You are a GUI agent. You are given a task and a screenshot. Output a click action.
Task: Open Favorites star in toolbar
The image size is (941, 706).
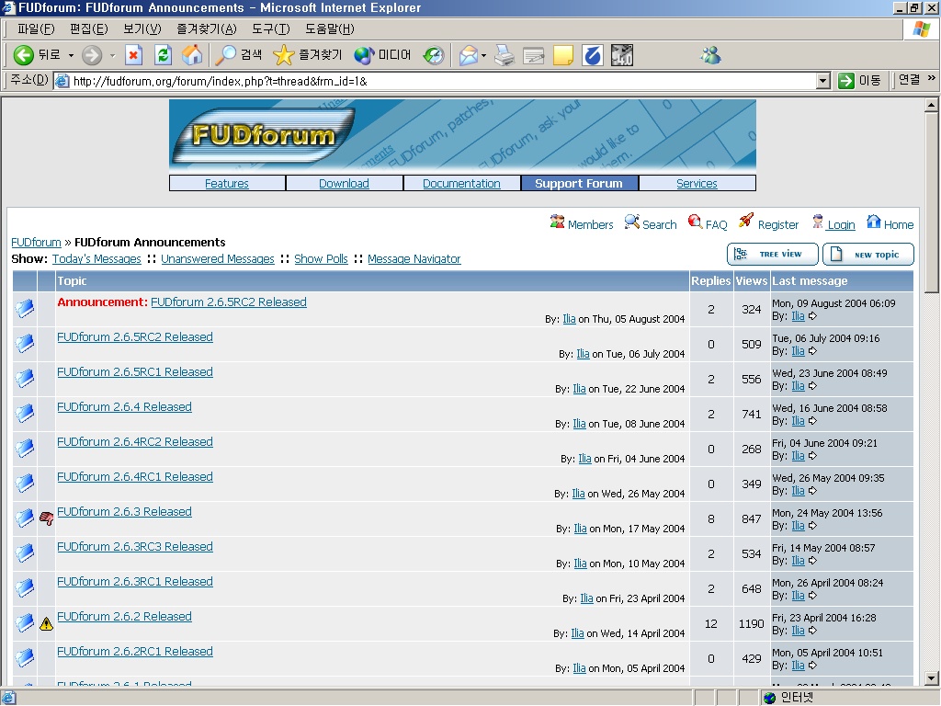[283, 55]
